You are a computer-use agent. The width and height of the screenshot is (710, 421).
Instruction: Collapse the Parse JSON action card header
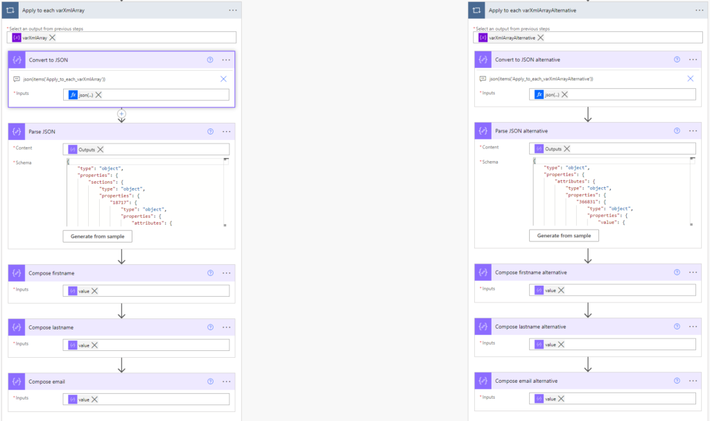click(x=104, y=131)
